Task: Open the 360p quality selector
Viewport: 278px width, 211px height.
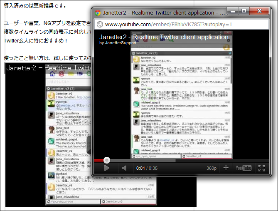Action: [212, 168]
